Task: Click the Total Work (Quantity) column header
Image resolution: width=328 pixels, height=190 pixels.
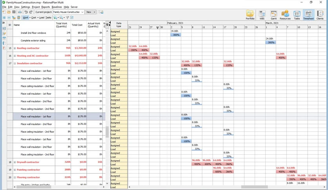Action: [x=63, y=25]
